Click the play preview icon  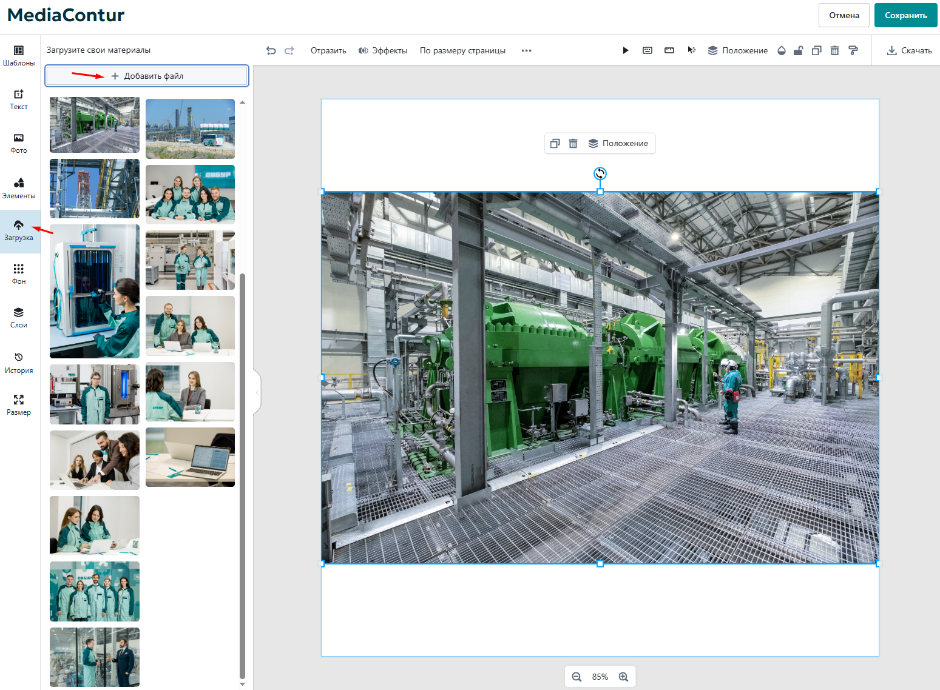pos(626,50)
